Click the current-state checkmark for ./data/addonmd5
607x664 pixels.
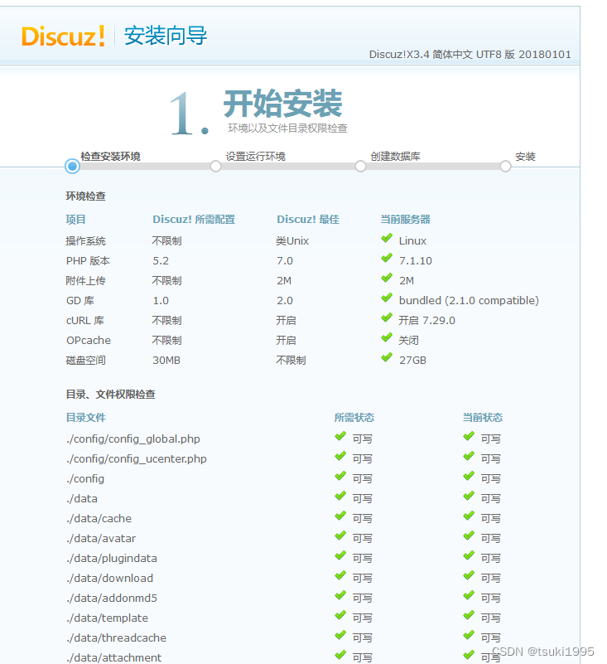(469, 596)
